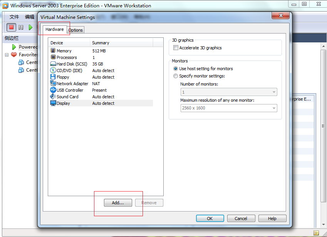
Task: Click the second CentOS VM icon in sidebar
Action: click(21, 70)
